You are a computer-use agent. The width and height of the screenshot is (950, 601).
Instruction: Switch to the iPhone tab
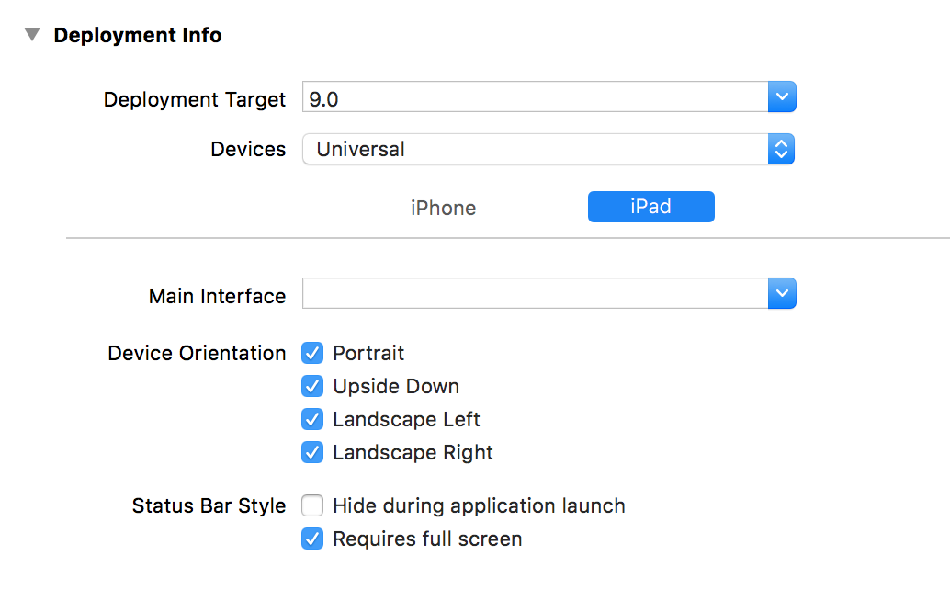point(443,208)
